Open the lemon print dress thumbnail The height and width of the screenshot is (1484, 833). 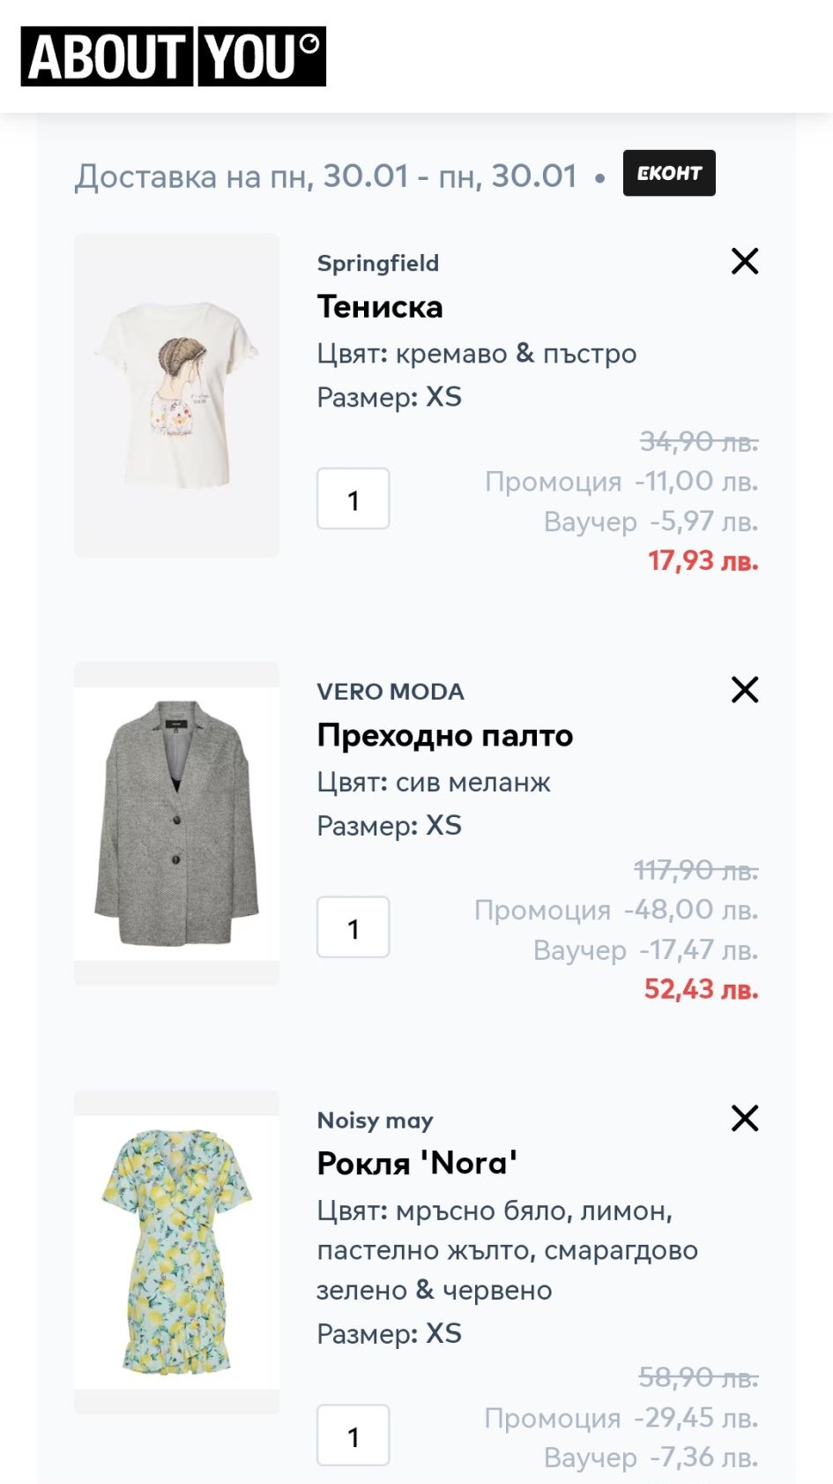click(x=176, y=1252)
